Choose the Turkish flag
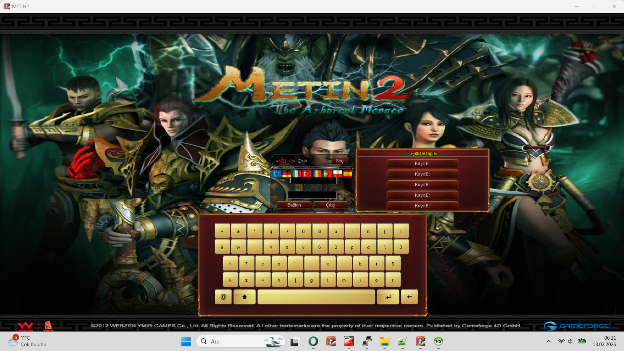624x351 pixels. (x=307, y=174)
